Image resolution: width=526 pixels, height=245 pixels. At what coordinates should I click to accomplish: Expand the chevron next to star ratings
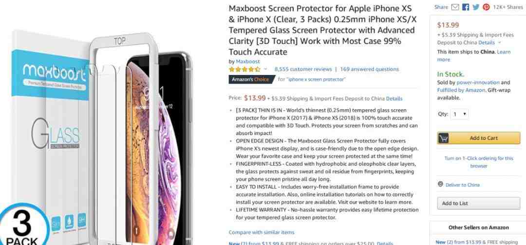pyautogui.click(x=266, y=69)
